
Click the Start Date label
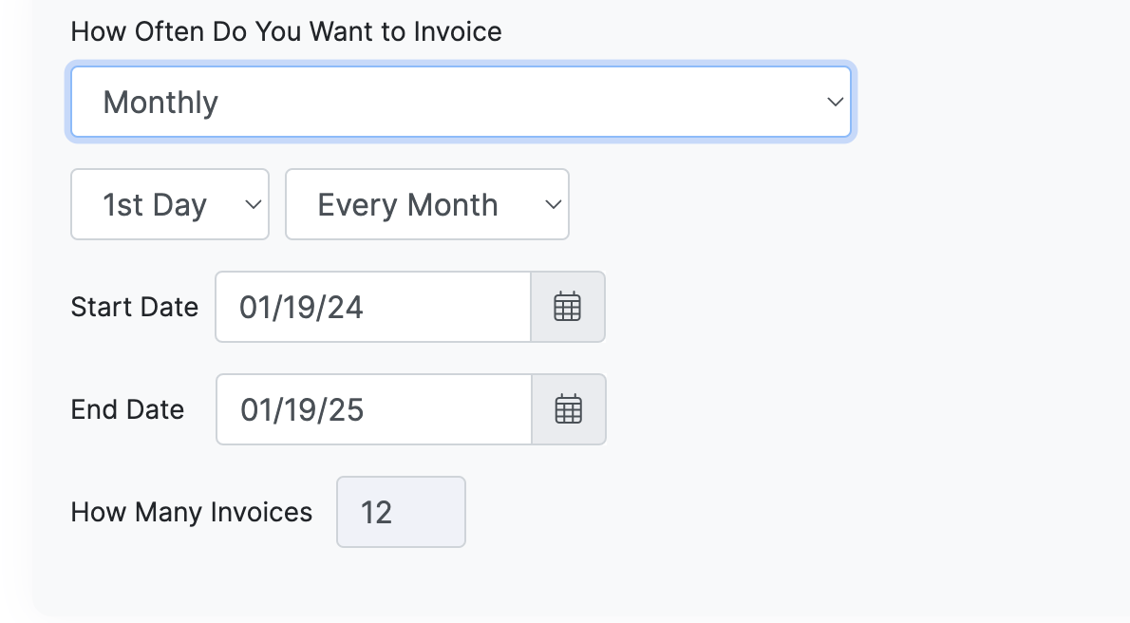135,307
